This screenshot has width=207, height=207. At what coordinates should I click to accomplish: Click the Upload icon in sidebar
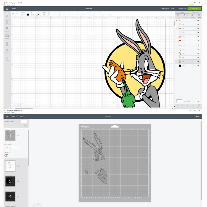click(x=7, y=58)
